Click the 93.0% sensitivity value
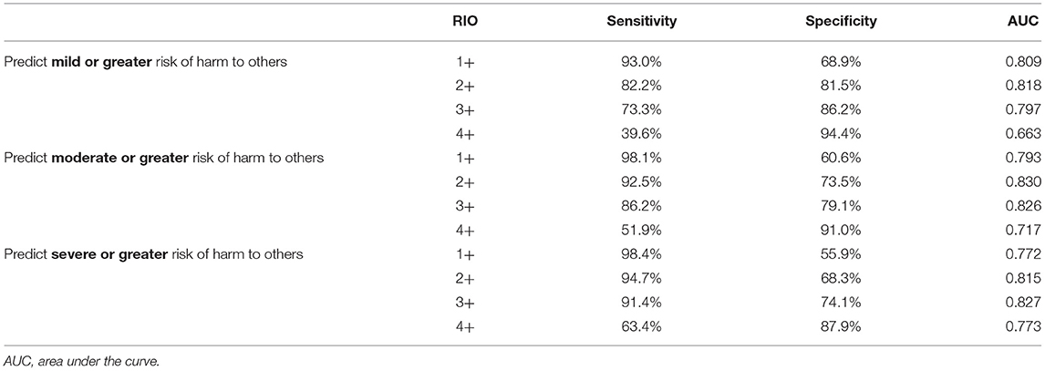 (x=642, y=62)
